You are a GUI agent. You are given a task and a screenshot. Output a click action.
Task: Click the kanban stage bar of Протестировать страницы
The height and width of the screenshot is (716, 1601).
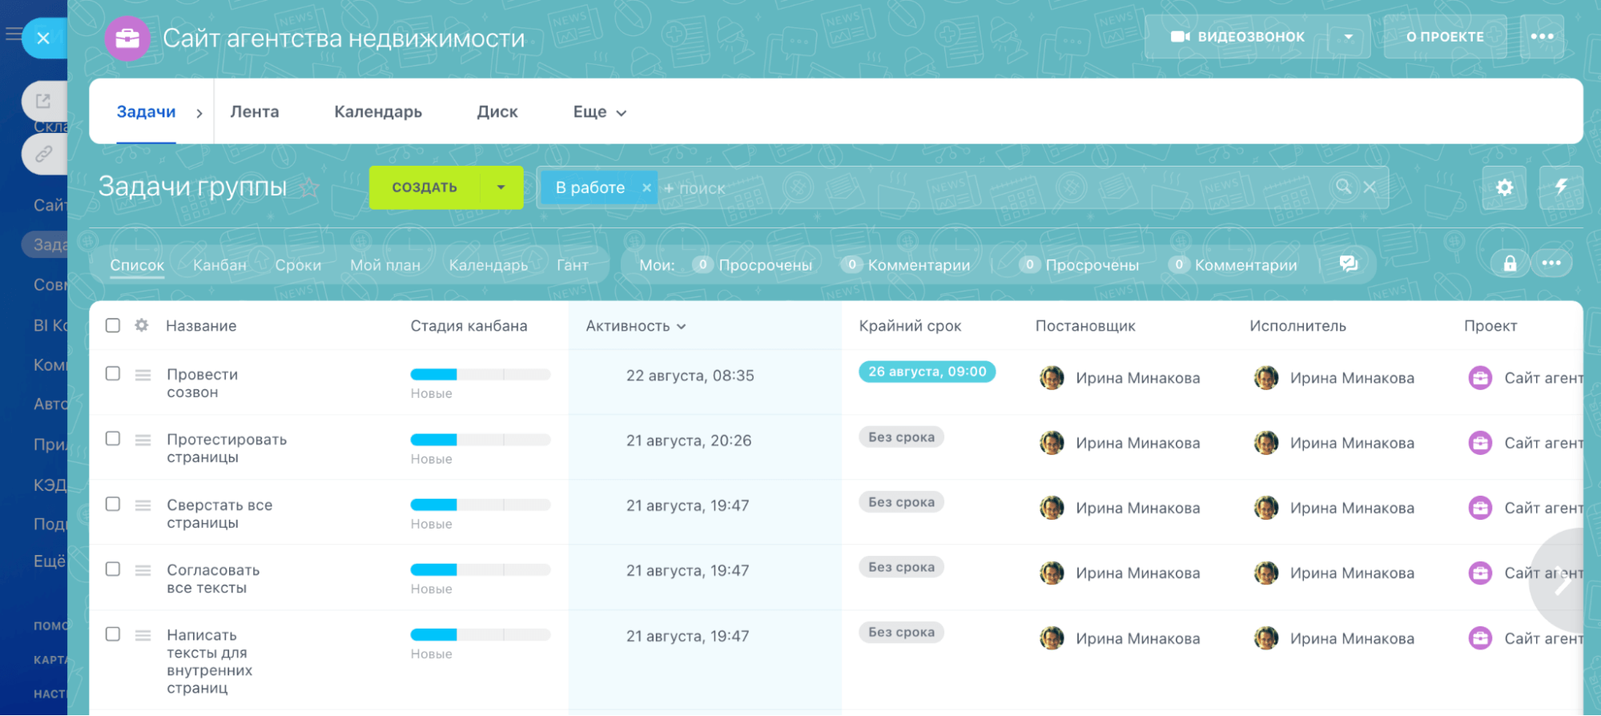point(480,440)
